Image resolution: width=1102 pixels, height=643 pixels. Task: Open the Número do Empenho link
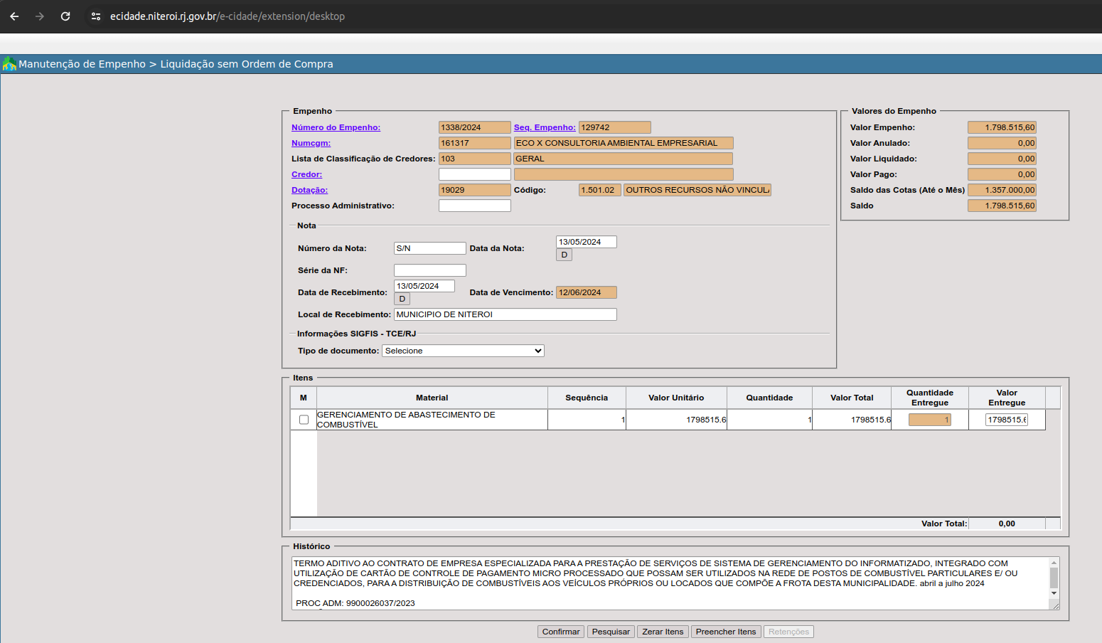336,128
